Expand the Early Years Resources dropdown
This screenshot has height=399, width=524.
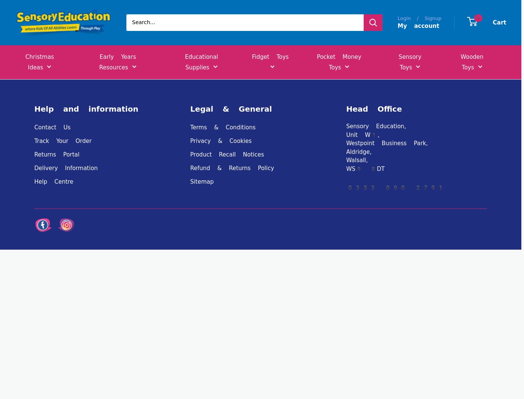point(118,62)
